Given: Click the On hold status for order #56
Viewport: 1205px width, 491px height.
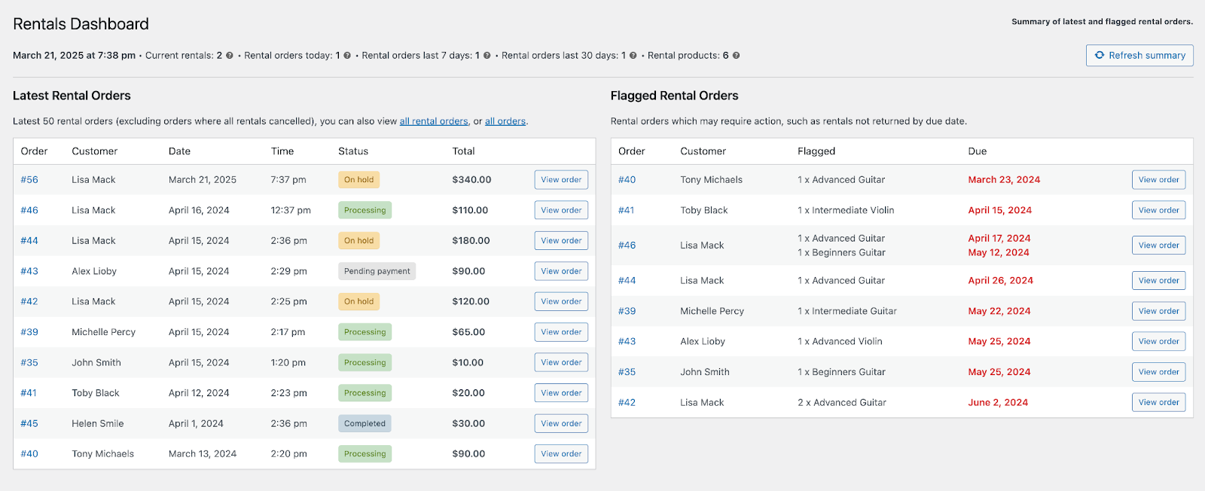Looking at the screenshot, I should point(358,180).
